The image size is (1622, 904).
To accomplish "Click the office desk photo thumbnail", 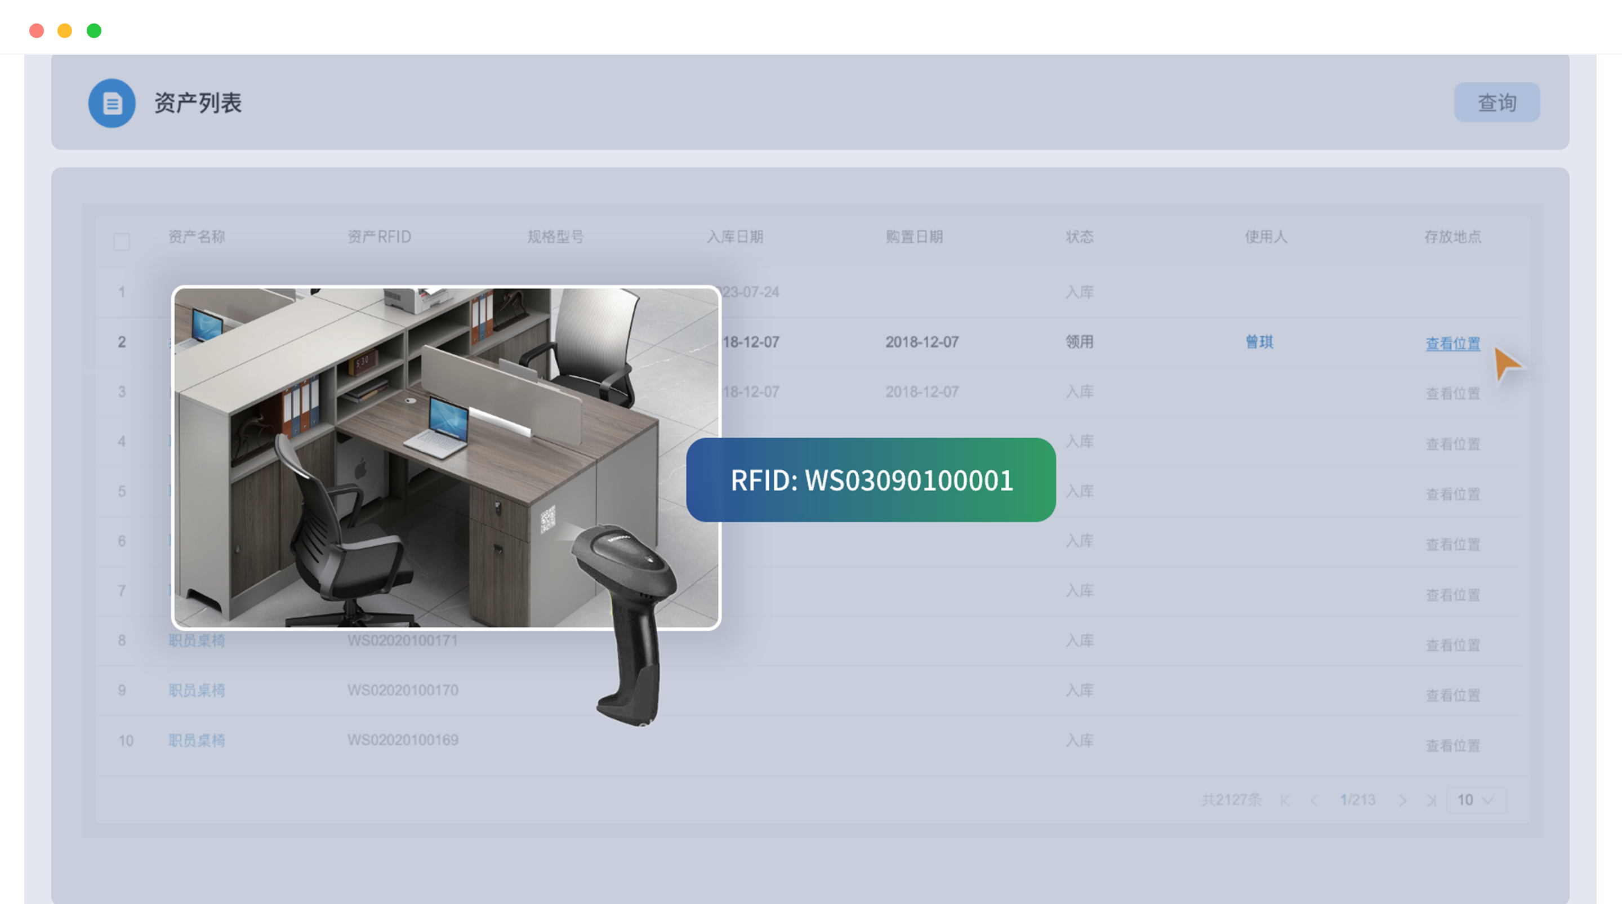I will [446, 458].
